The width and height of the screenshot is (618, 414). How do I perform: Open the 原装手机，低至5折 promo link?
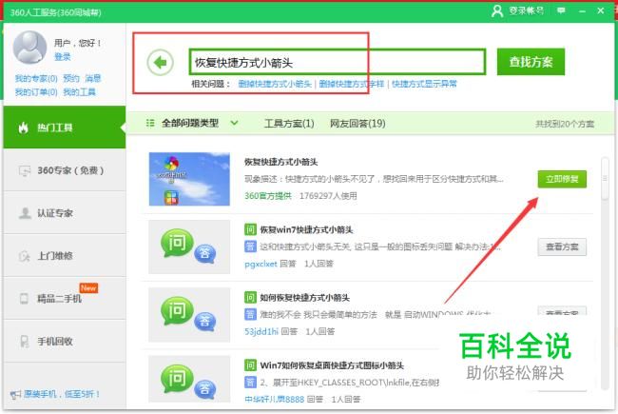(x=62, y=394)
